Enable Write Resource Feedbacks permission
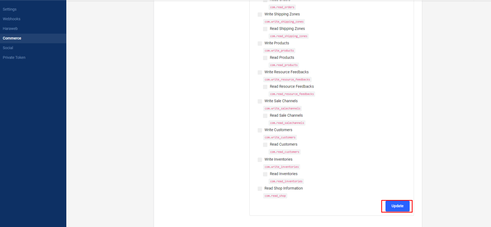This screenshot has height=227, width=491. click(260, 72)
